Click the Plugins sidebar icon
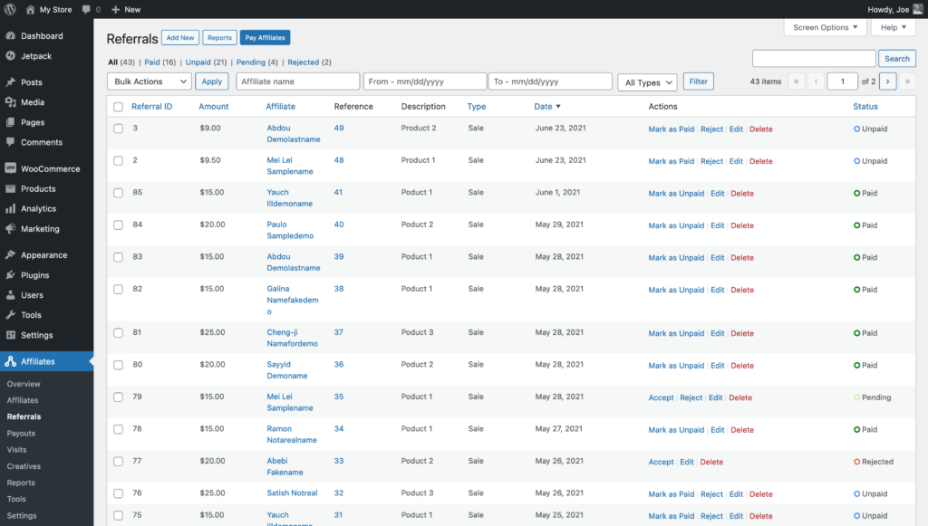This screenshot has height=526, width=928. tap(10, 275)
